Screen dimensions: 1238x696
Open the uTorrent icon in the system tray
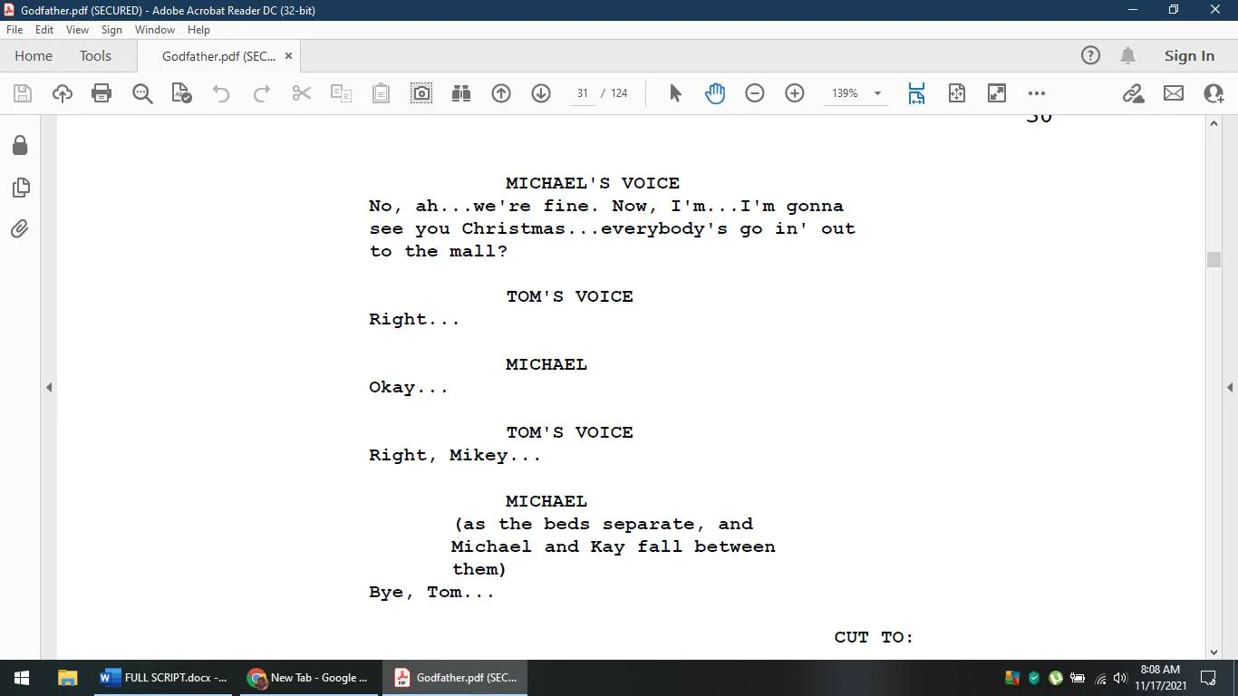click(1056, 678)
